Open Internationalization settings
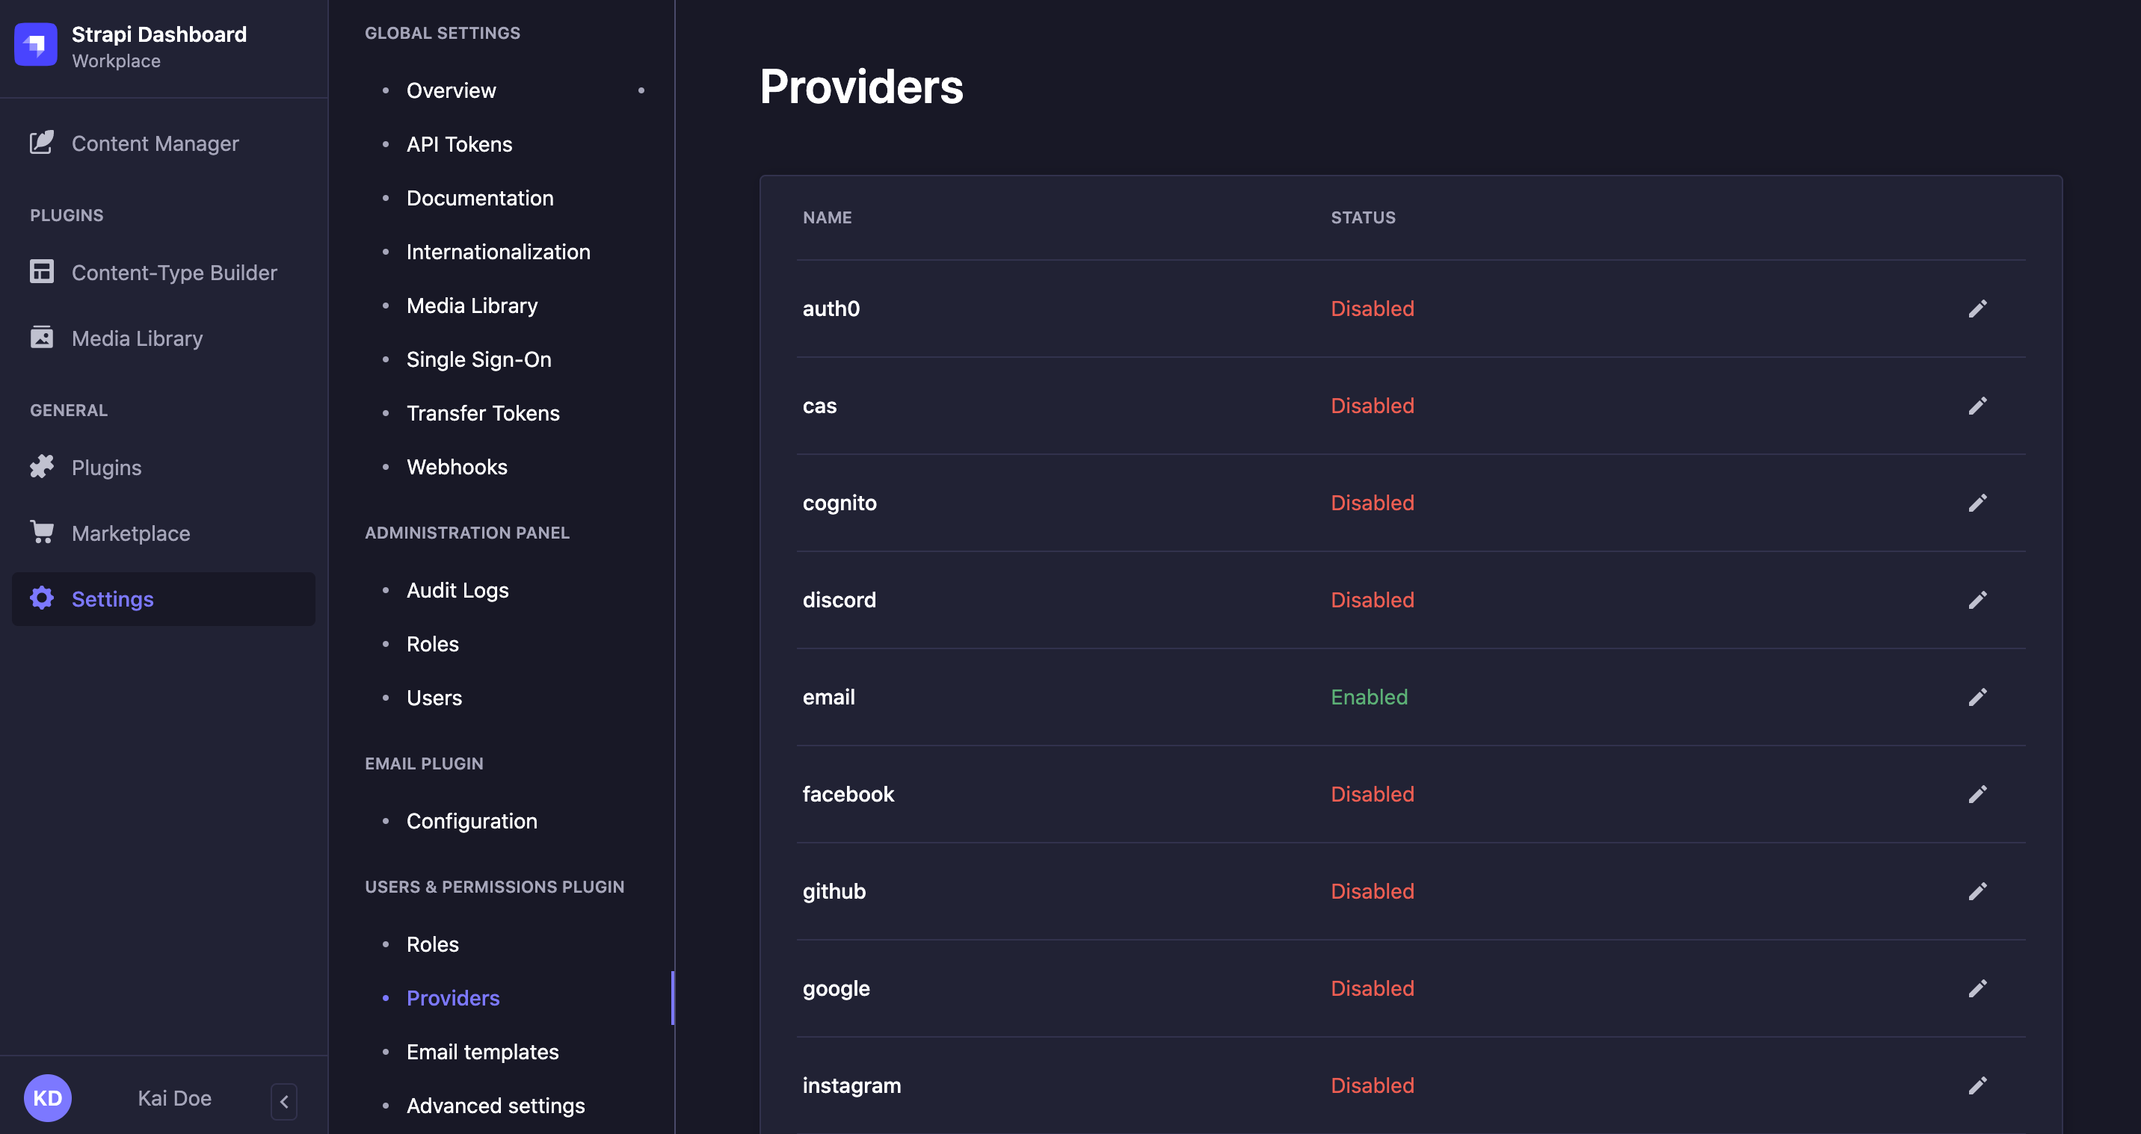This screenshot has height=1134, width=2141. click(498, 251)
